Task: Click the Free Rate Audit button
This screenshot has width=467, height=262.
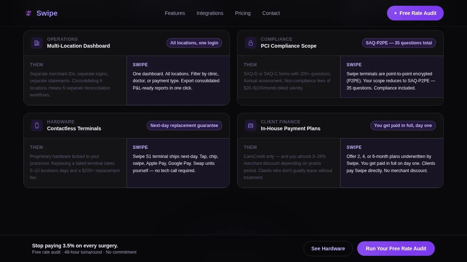Action: pyautogui.click(x=415, y=13)
